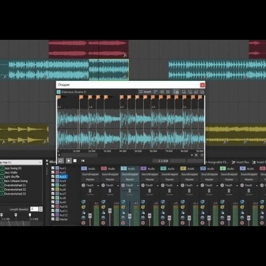Open the Hip Hop 01 style dropdown
Screen dimensions: 266x266
pos(40,162)
